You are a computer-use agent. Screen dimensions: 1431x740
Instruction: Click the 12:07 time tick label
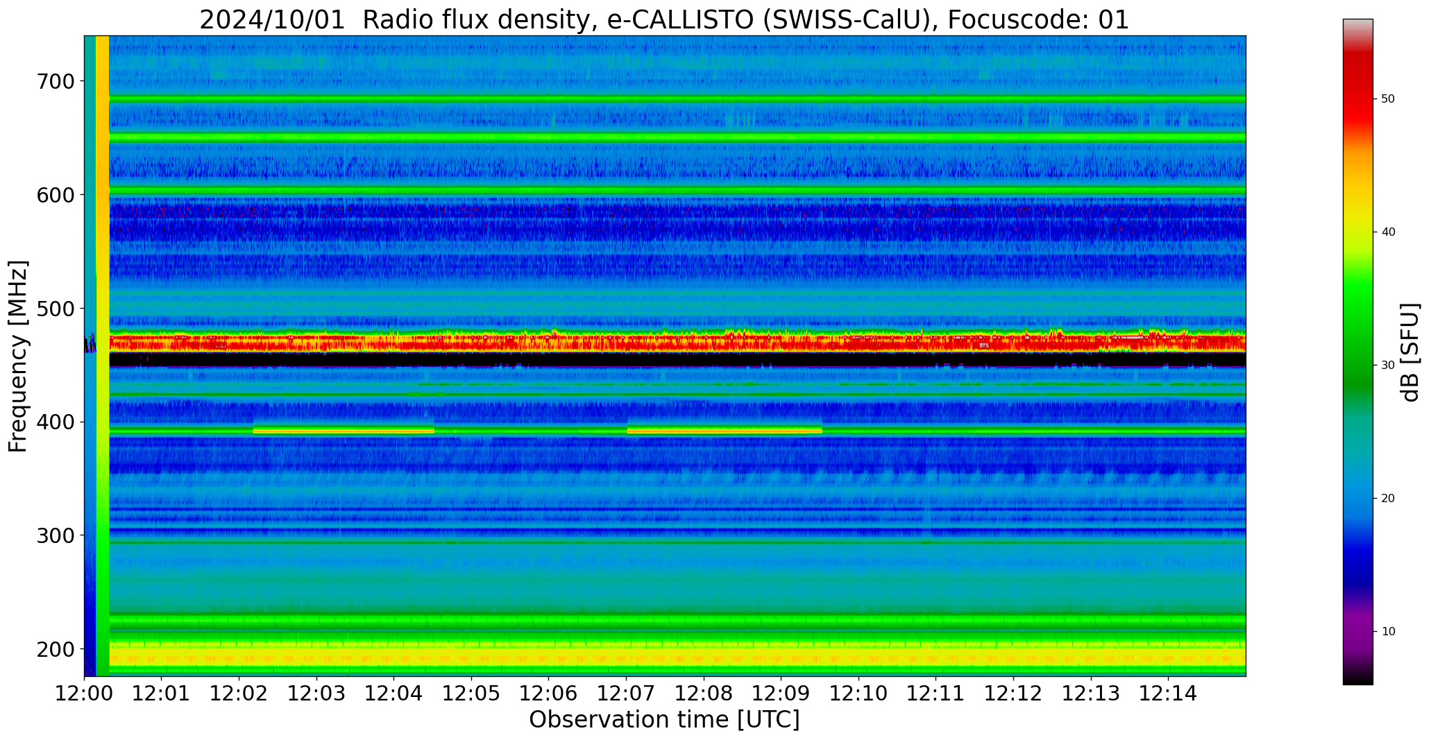pyautogui.click(x=627, y=693)
